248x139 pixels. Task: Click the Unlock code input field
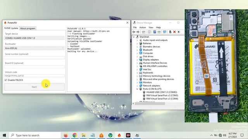click(34, 76)
